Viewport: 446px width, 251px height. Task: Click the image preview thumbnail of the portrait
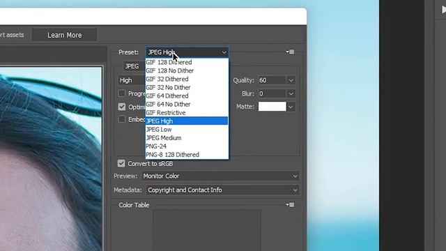pyautogui.click(x=51, y=159)
